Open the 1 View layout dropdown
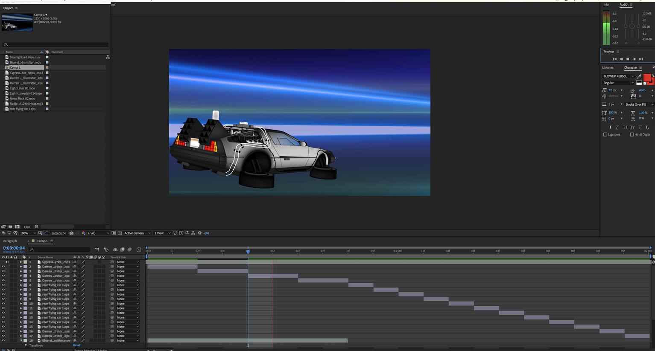655x351 pixels. 162,233
